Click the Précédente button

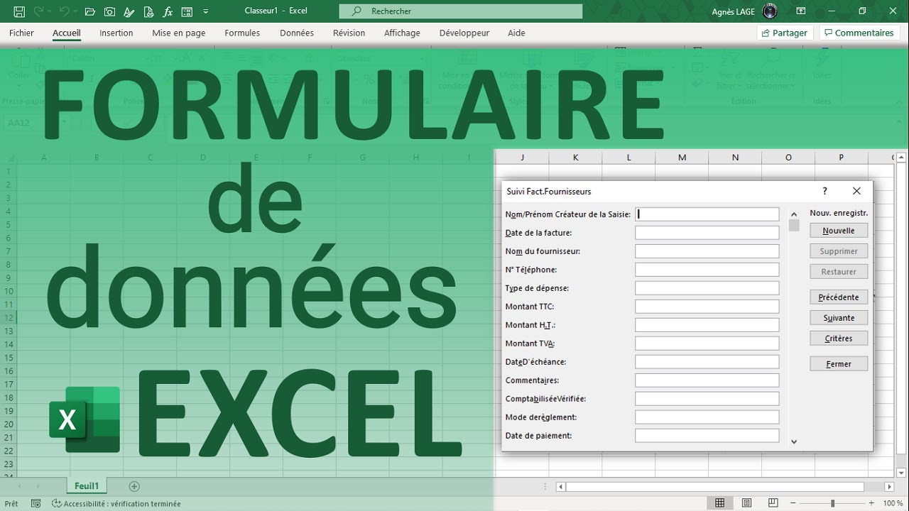tap(839, 297)
